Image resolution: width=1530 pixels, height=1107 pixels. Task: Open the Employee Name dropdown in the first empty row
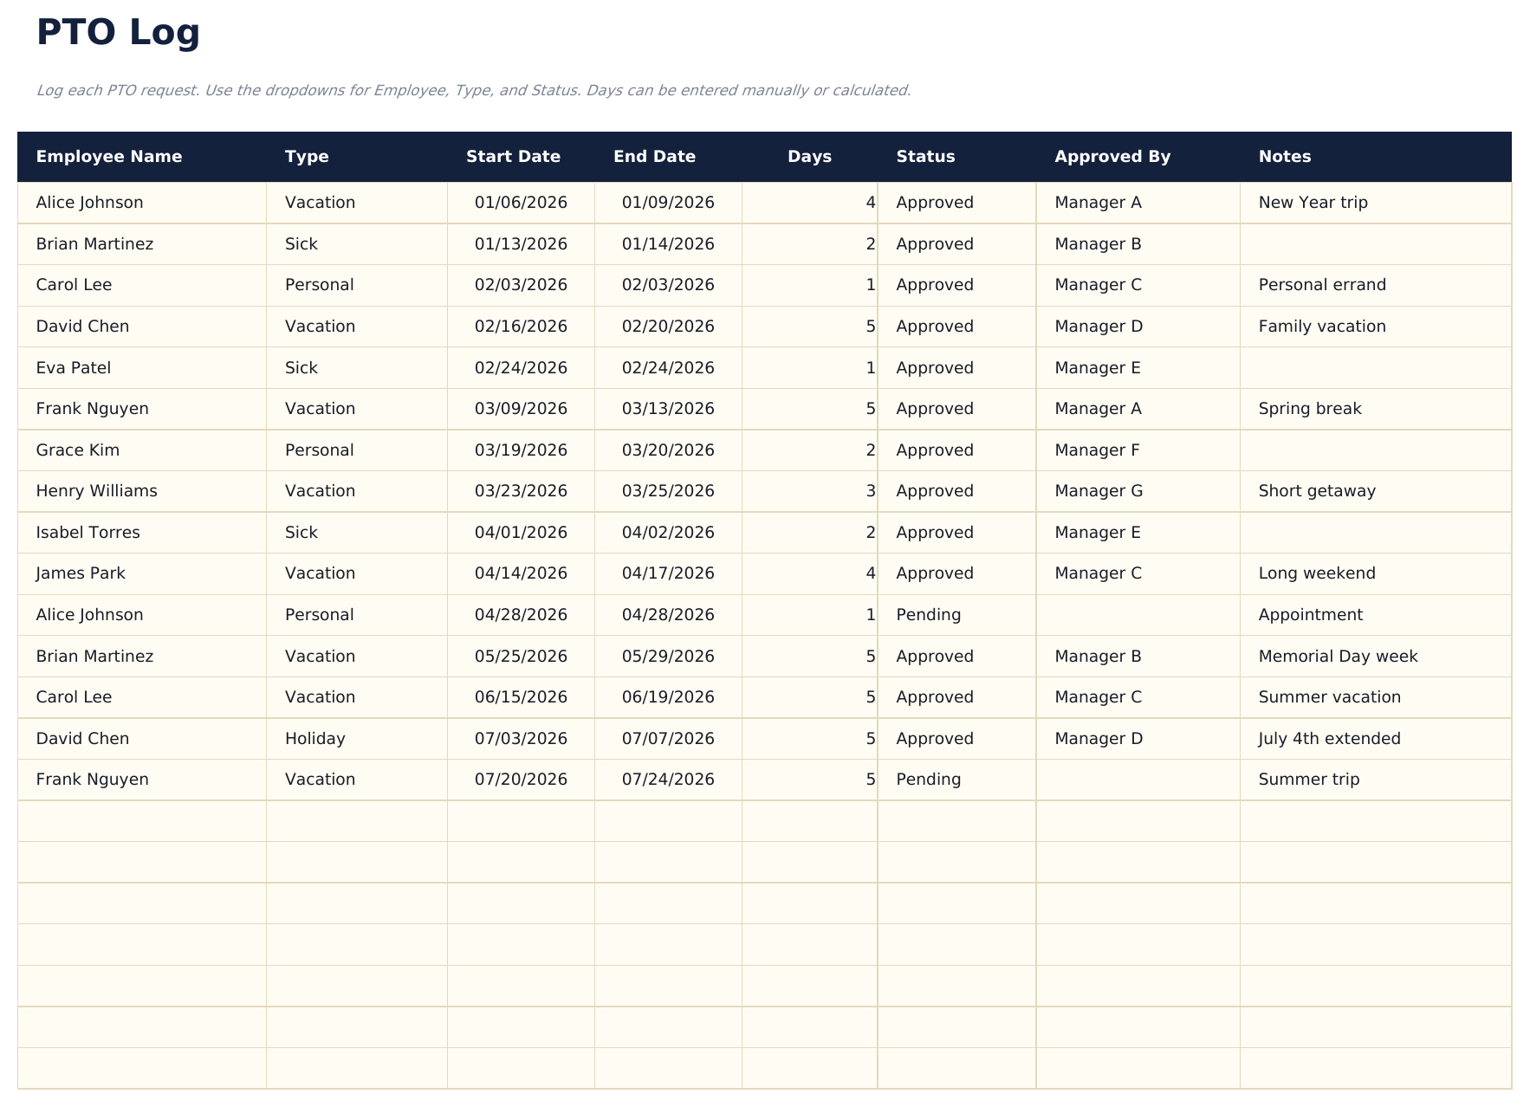[x=141, y=820]
